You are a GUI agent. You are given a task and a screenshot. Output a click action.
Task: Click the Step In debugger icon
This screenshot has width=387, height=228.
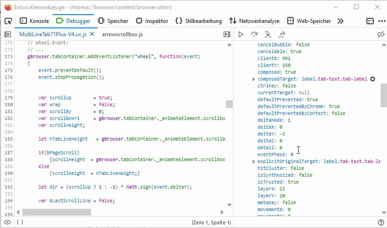click(268, 34)
